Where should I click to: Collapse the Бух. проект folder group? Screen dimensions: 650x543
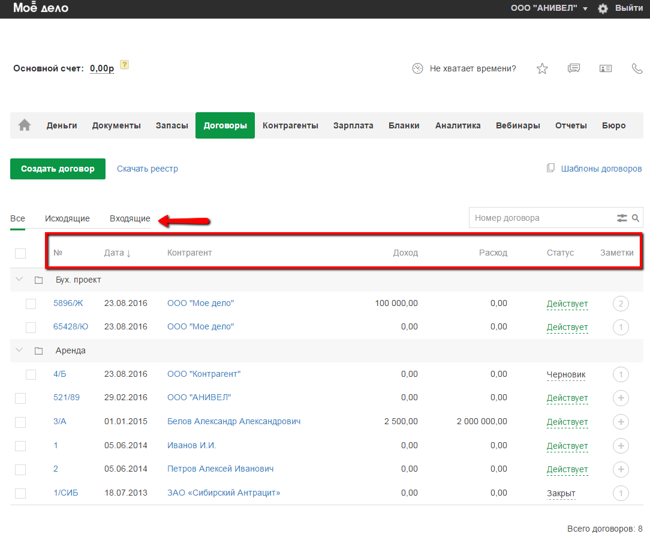pyautogui.click(x=19, y=280)
